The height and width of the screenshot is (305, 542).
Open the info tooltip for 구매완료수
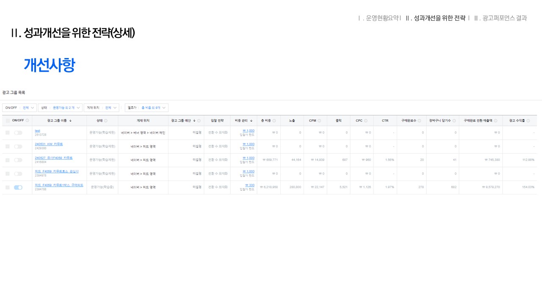419,121
